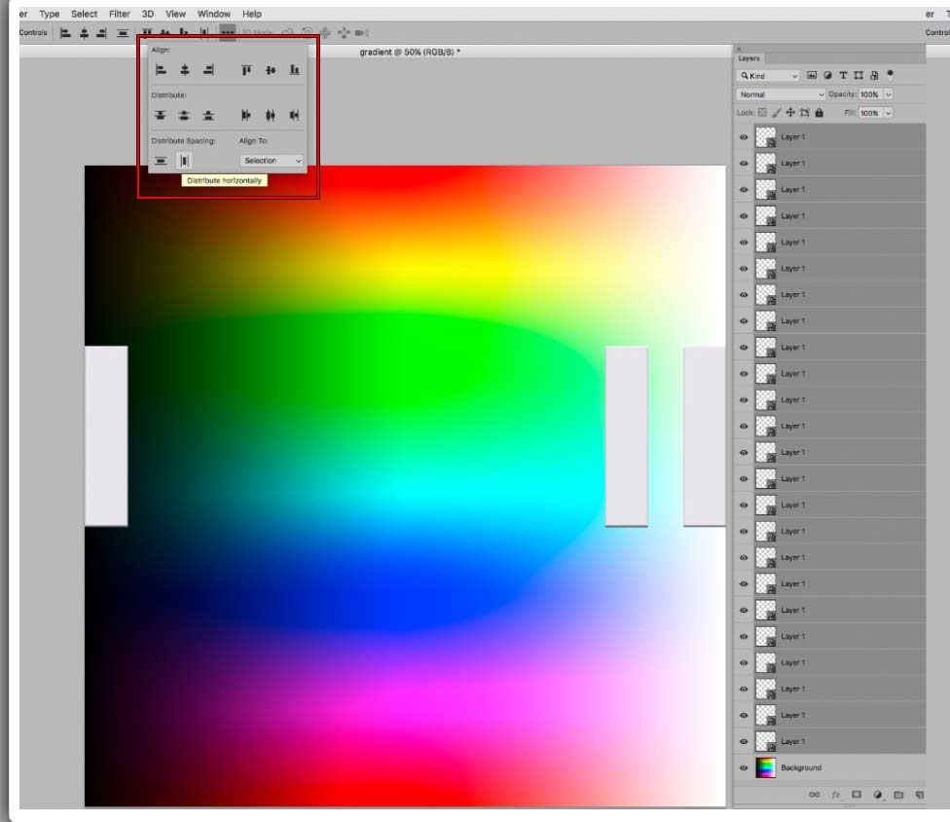The height and width of the screenshot is (822, 950).
Task: Open the Normal blend mode dropdown
Action: click(x=780, y=93)
